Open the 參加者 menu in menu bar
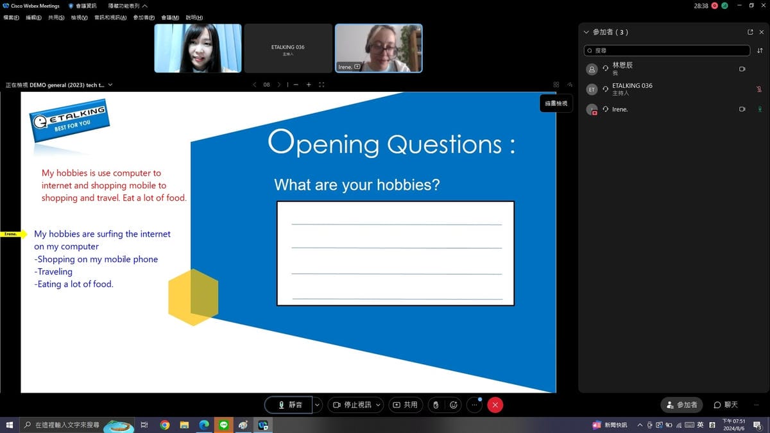Screen dimensions: 770x433 pos(144,17)
